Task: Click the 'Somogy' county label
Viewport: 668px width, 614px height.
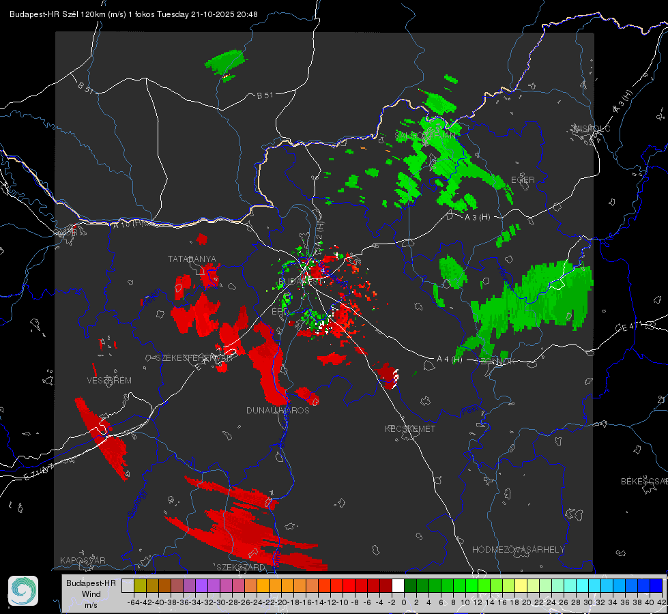Action: tap(137, 503)
